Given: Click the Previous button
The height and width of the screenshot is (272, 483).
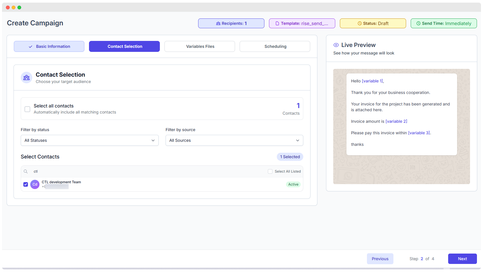Looking at the screenshot, I should pyautogui.click(x=380, y=259).
